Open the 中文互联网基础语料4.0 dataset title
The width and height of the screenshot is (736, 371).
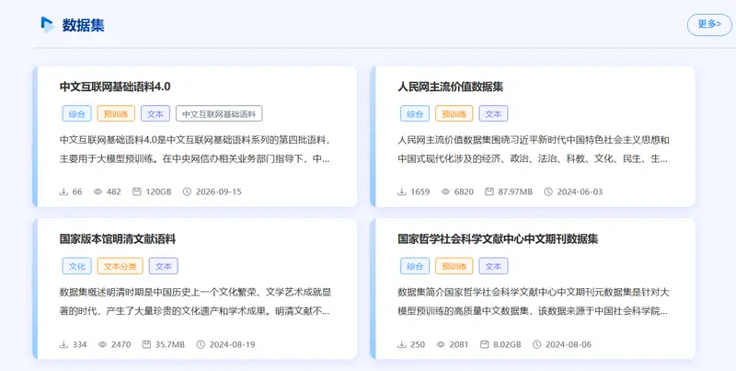click(x=115, y=87)
